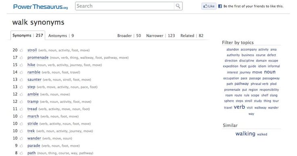The image size is (297, 156).
Task: Open the trek synonym link
Action: (31, 131)
